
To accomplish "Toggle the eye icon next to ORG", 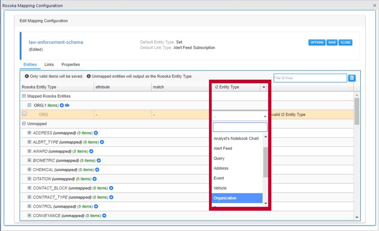I will 67,105.
